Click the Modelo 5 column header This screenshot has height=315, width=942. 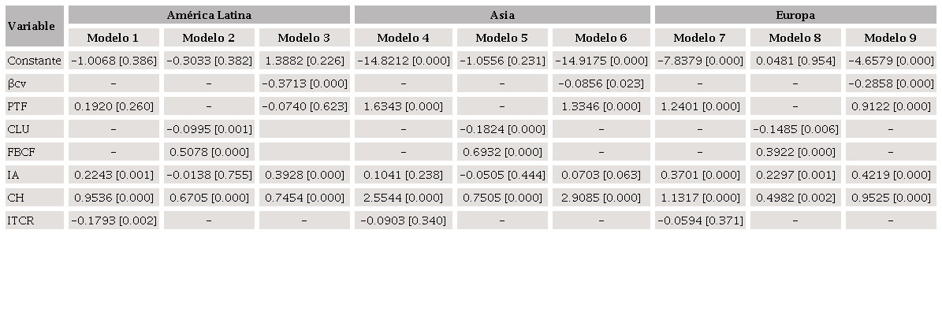pyautogui.click(x=502, y=38)
